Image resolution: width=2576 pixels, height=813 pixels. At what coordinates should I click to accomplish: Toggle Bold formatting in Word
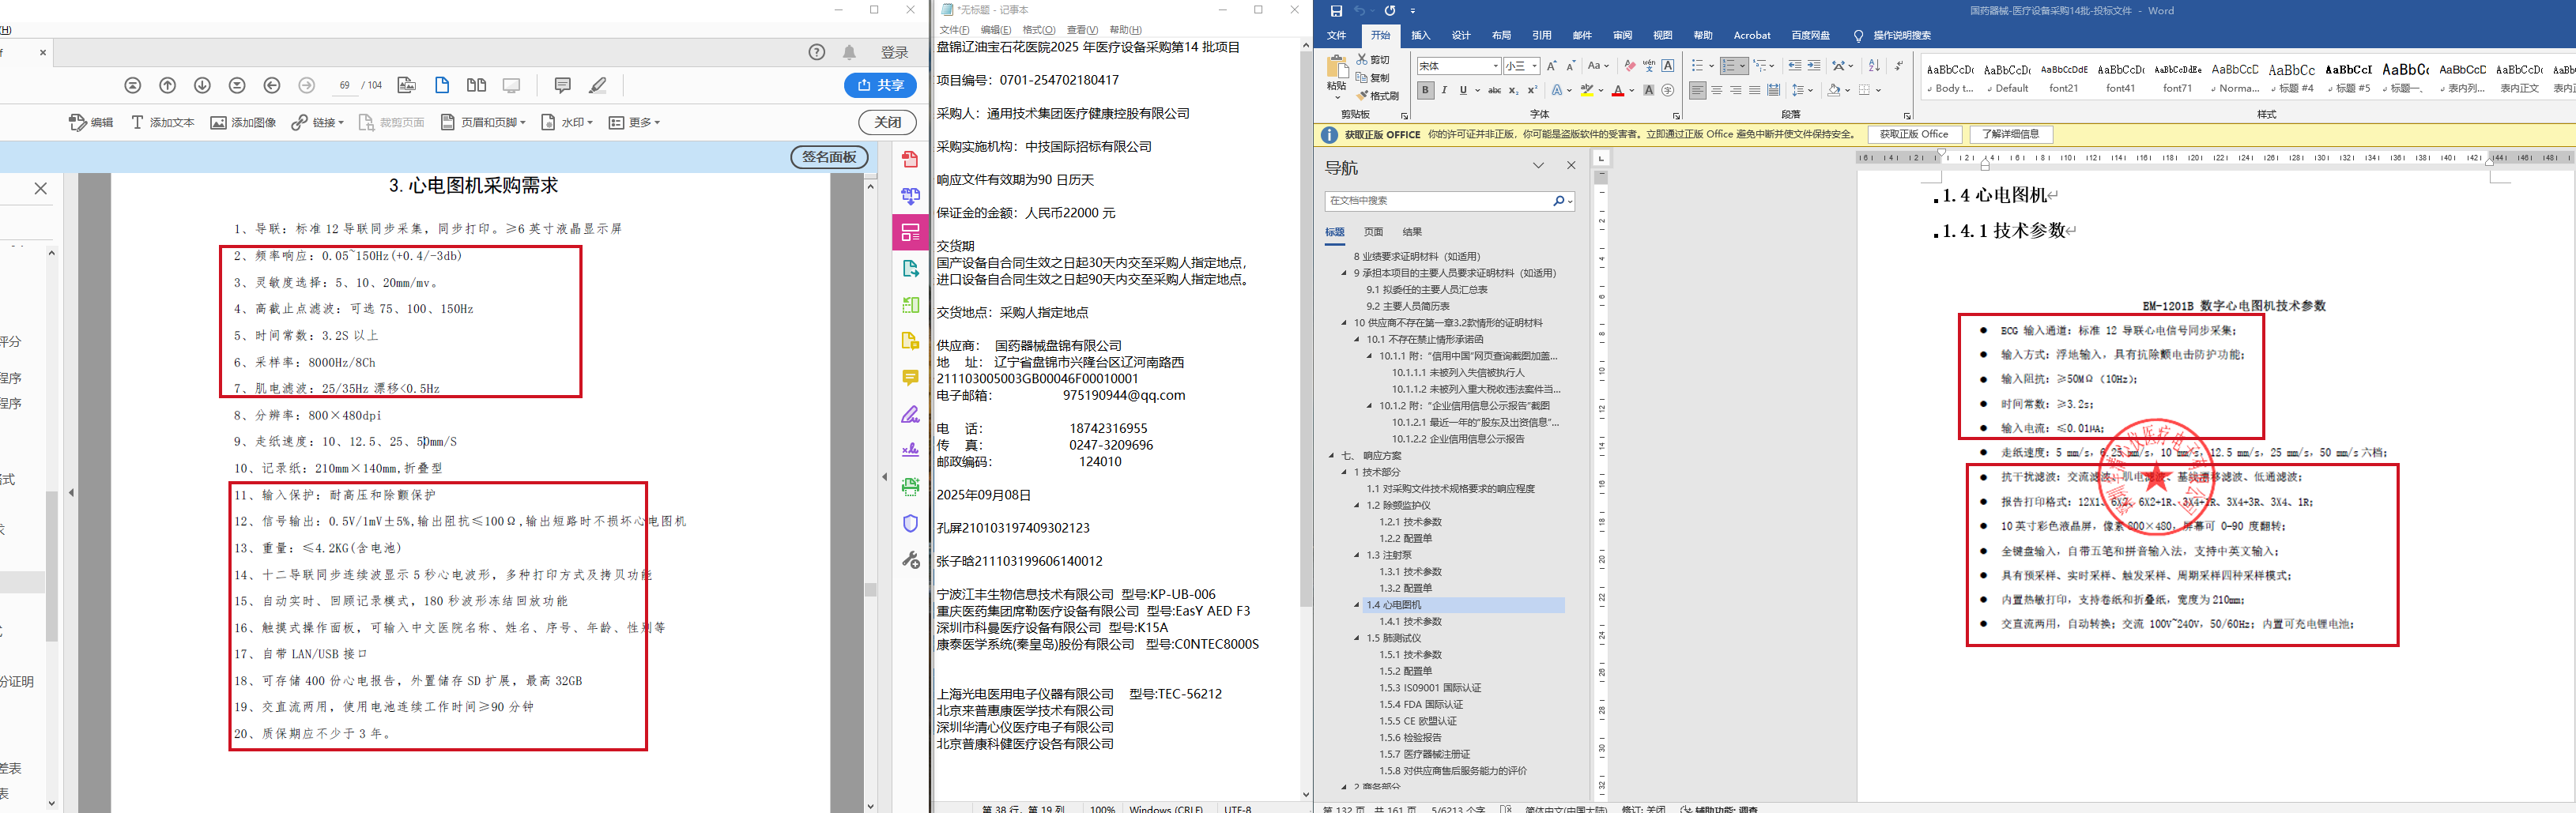[1425, 91]
